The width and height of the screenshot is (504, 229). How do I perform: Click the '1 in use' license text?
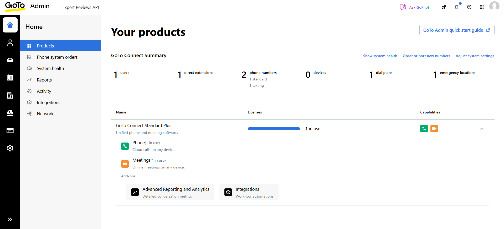click(313, 129)
